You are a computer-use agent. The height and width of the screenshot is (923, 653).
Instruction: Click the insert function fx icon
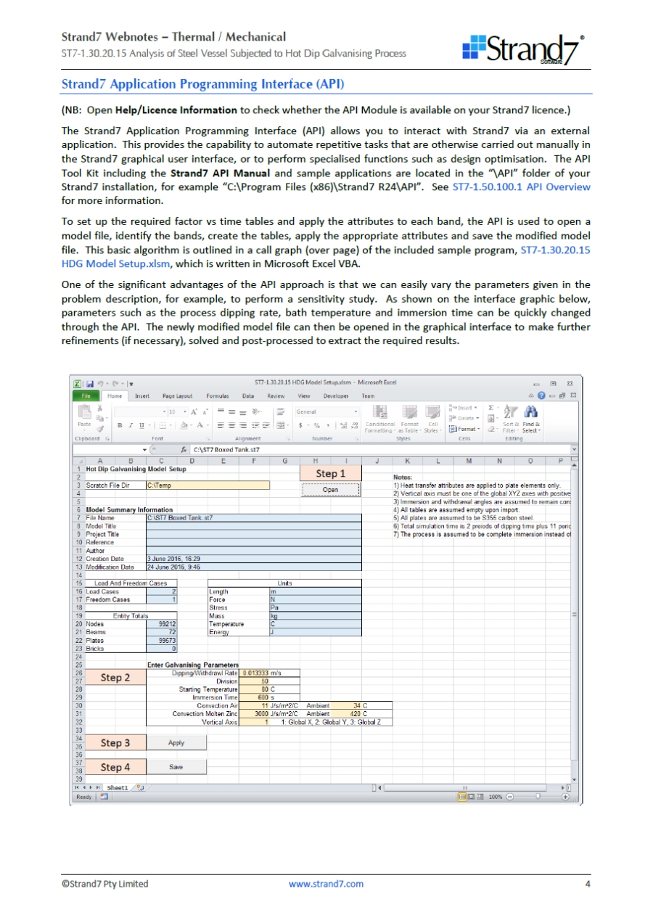[184, 450]
